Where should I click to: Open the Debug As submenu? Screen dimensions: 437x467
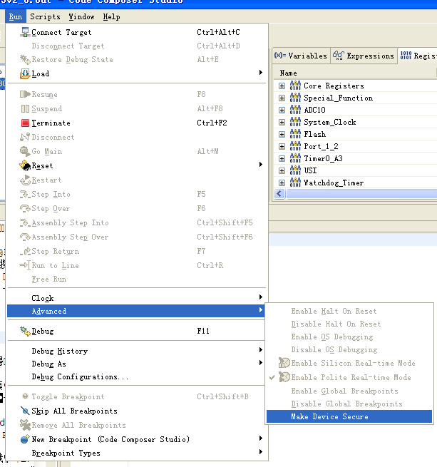(x=136, y=364)
